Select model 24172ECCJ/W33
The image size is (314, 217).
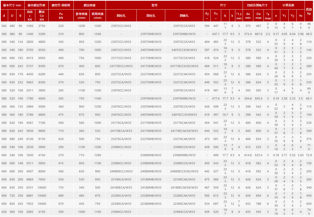(x=121, y=66)
